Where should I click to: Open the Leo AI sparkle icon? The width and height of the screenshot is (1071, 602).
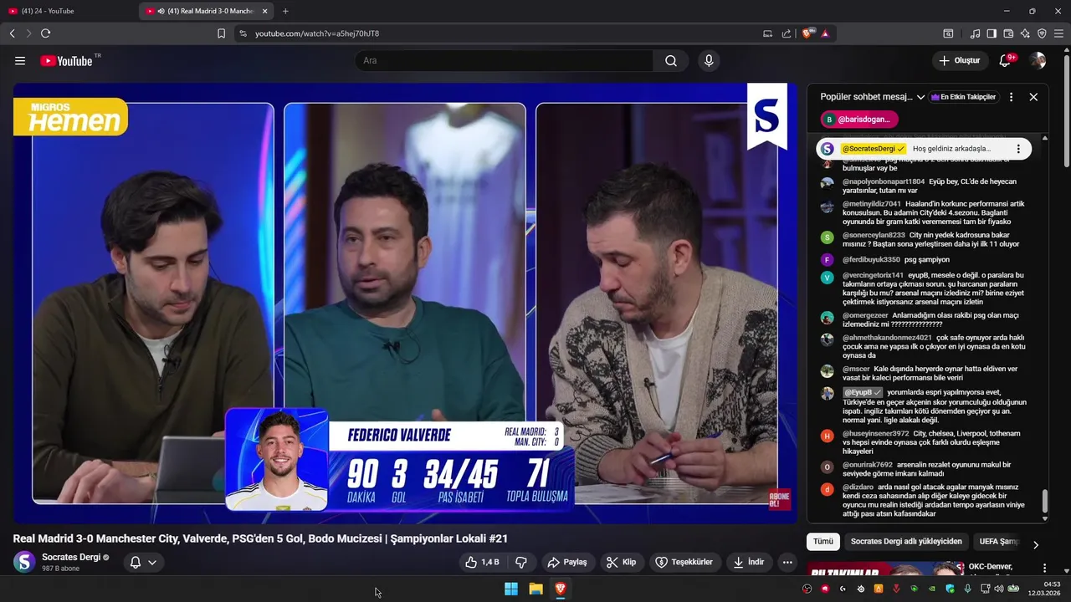1025,33
